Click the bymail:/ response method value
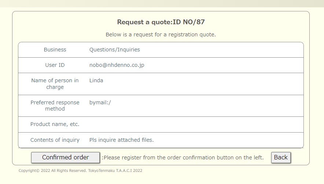324x184 pixels. 100,102
